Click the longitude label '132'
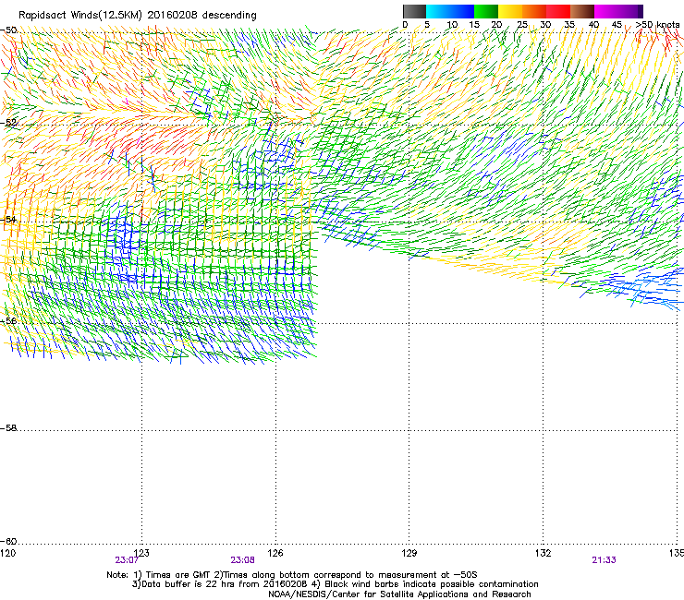 click(x=544, y=553)
